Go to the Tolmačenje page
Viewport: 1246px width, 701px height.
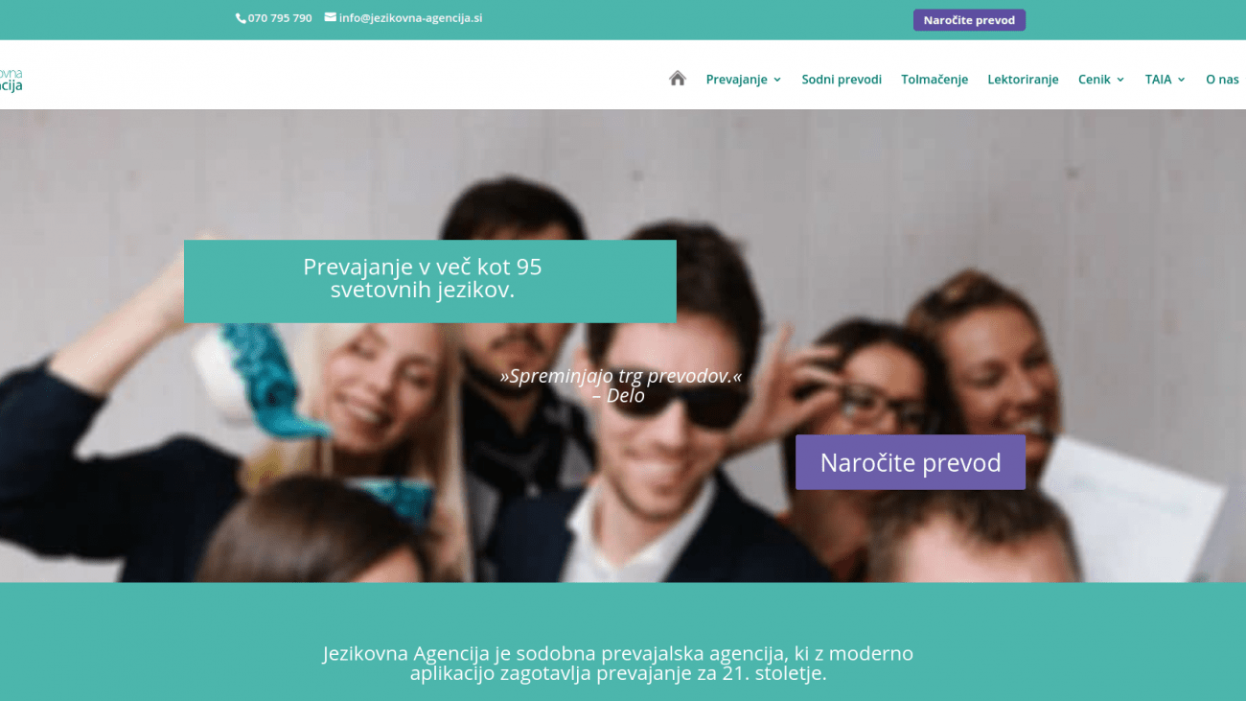click(x=934, y=80)
